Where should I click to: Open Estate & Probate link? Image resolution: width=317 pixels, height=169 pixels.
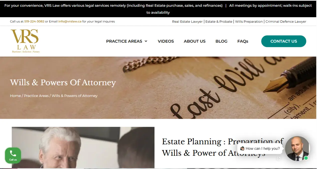click(x=219, y=22)
